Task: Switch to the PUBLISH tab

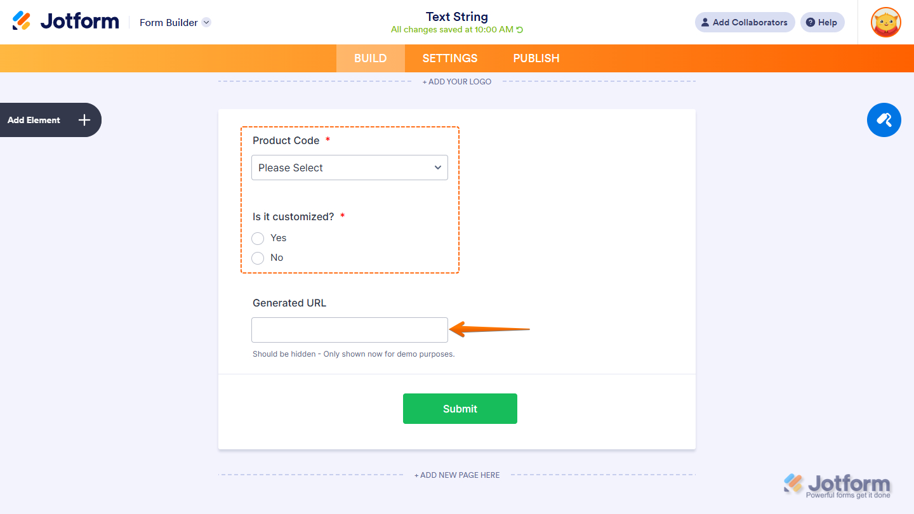Action: (536, 58)
